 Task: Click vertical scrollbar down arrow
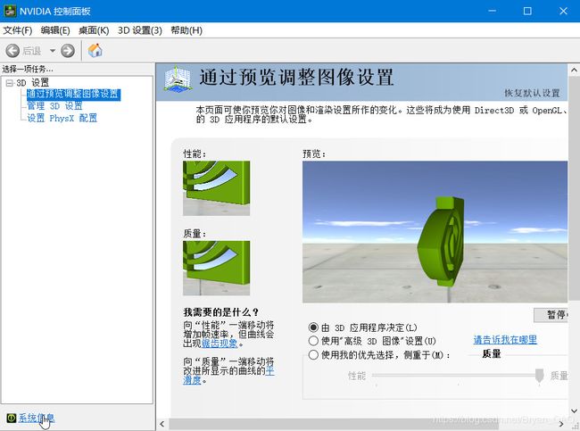(574, 411)
